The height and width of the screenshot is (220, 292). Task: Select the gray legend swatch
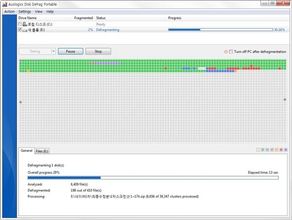coord(272,150)
